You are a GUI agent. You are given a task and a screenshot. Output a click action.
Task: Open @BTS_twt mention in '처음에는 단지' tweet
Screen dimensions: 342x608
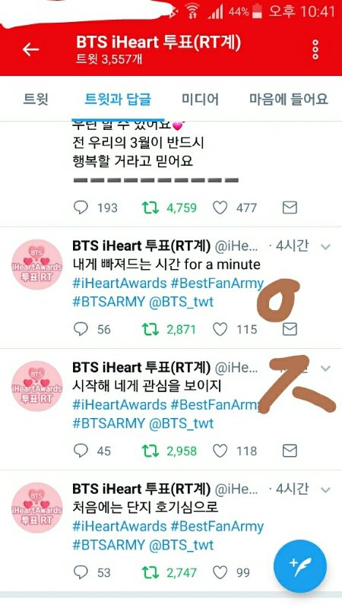pos(181,545)
